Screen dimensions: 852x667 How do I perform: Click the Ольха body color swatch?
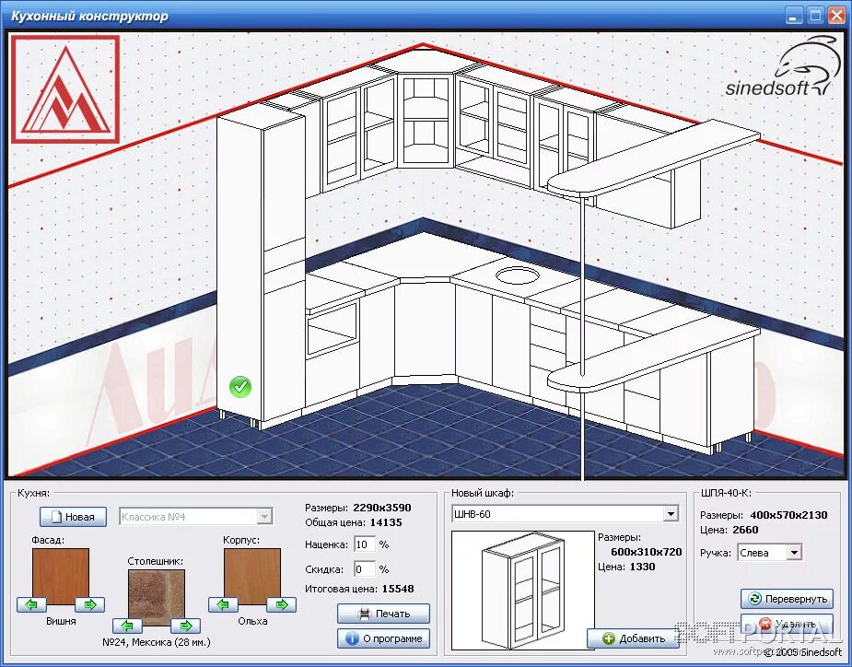click(252, 573)
